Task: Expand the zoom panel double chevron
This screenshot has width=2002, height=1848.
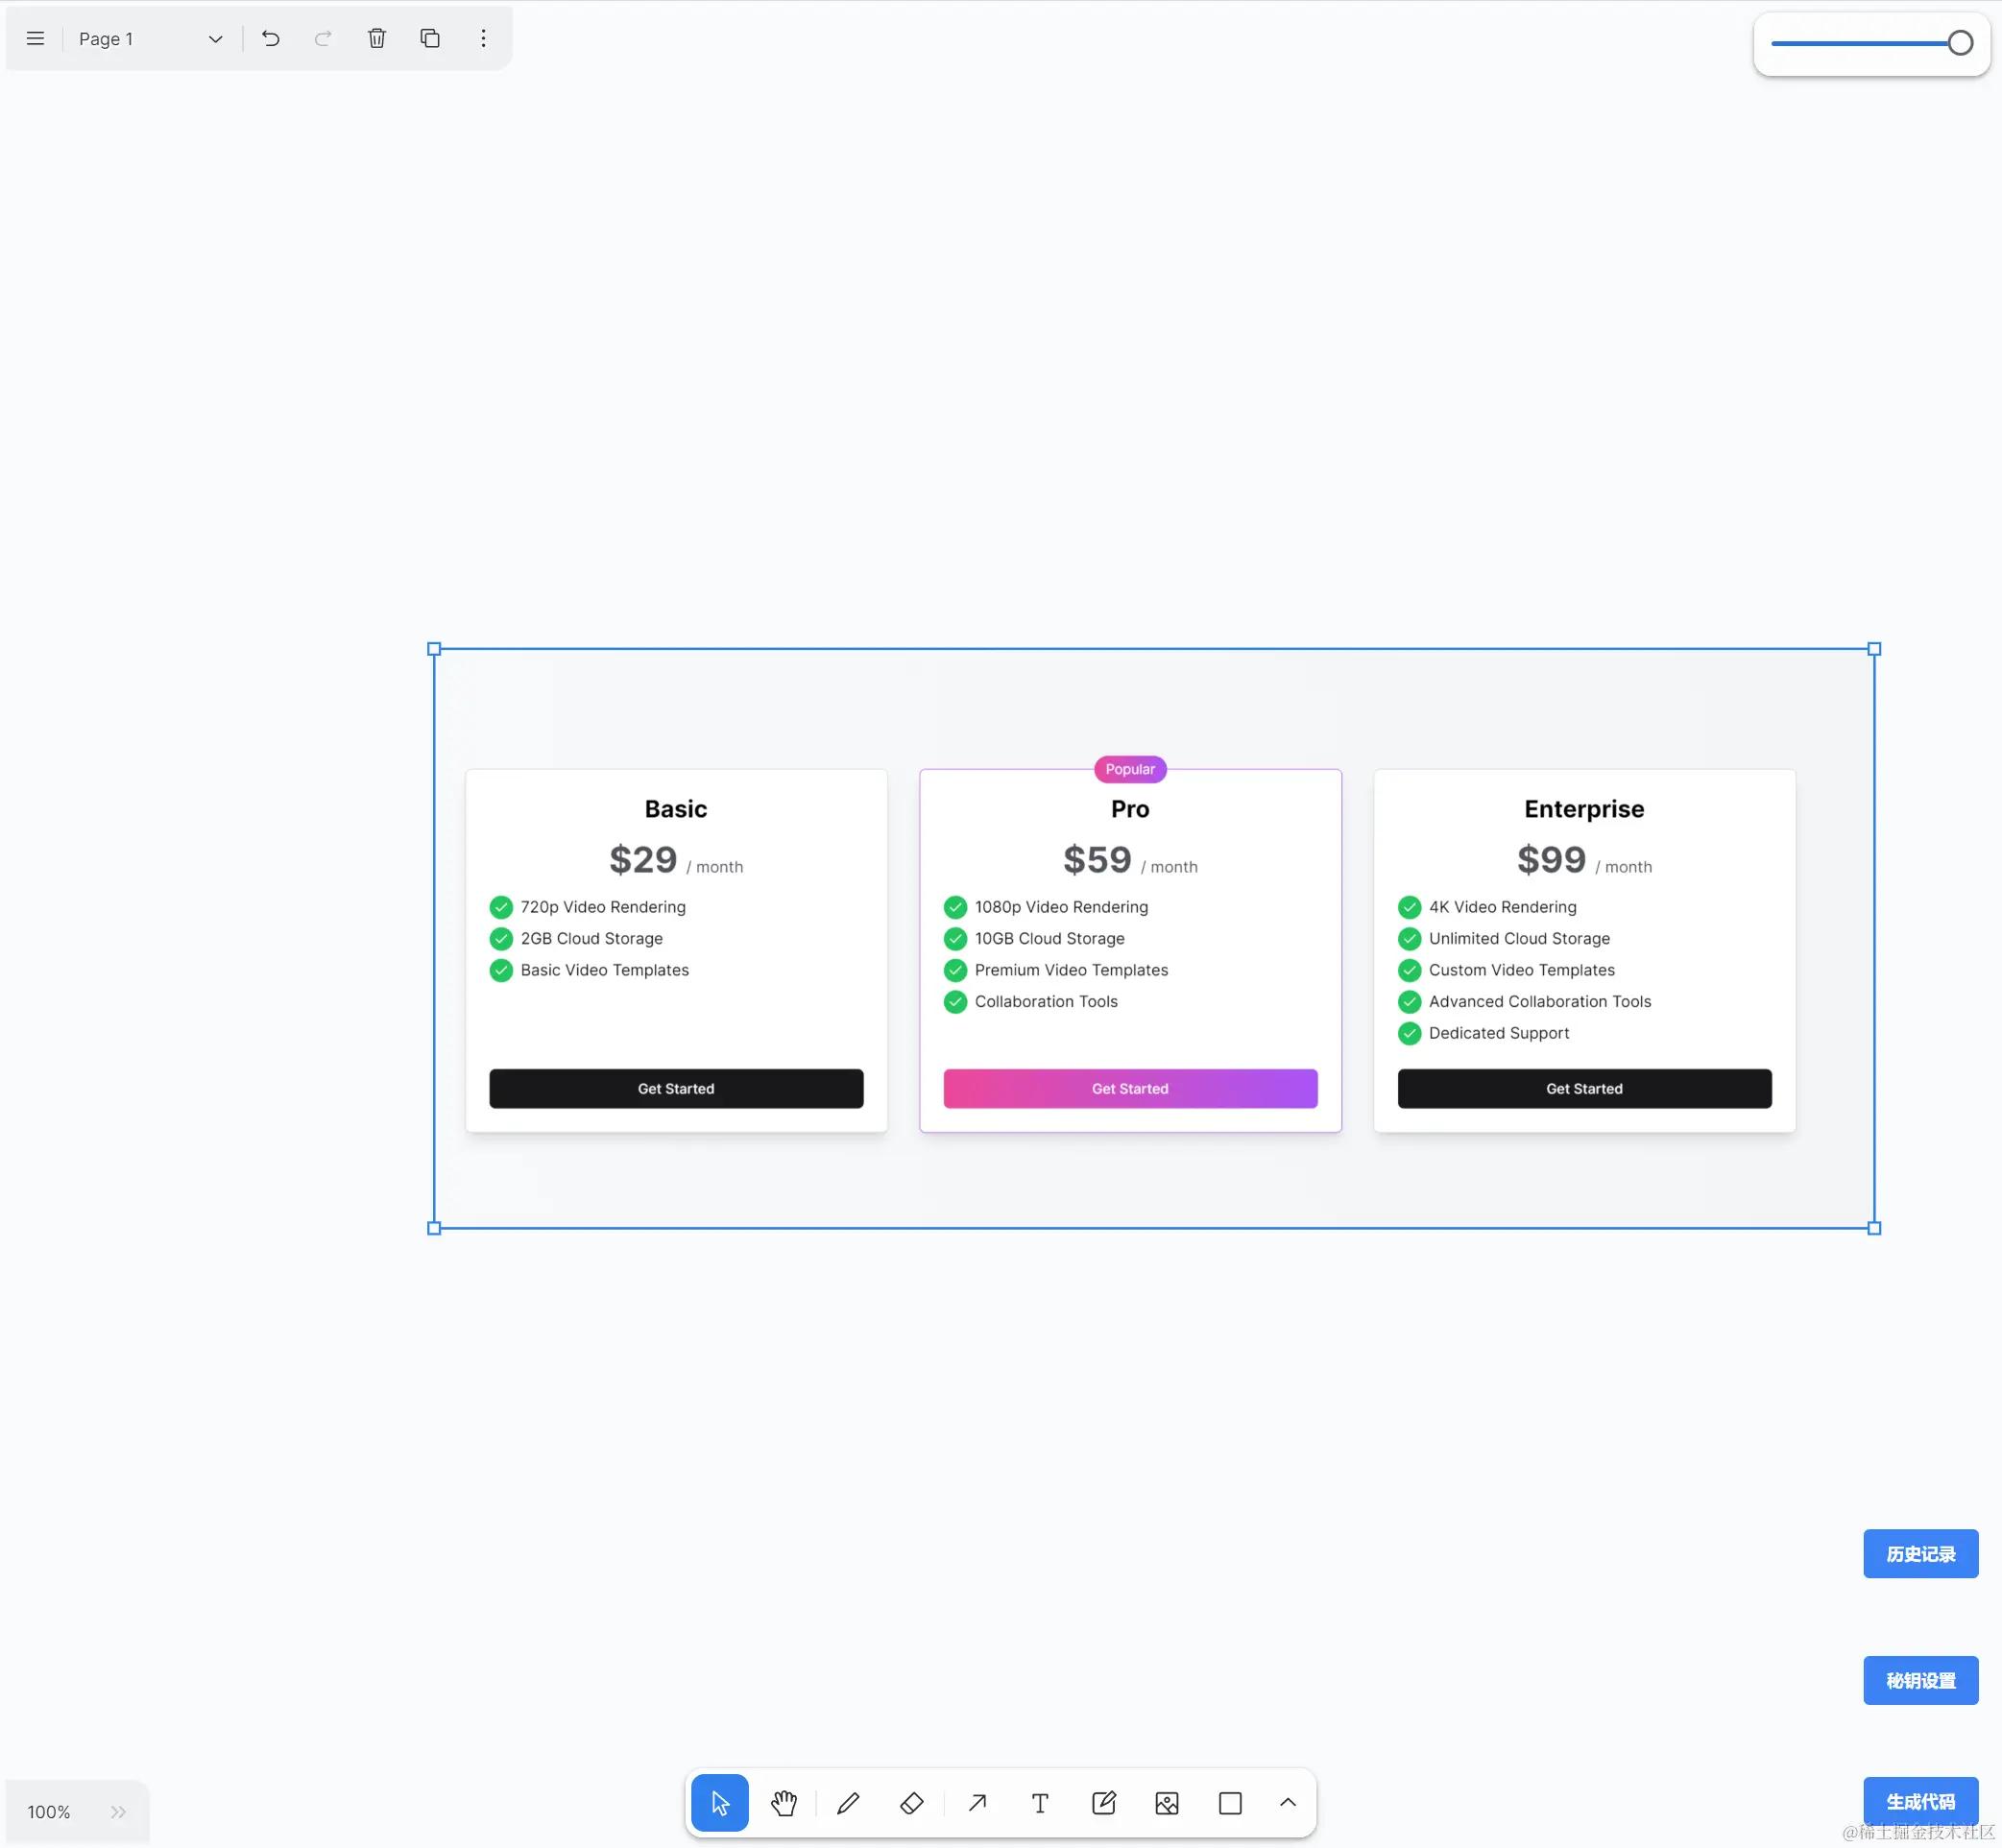Action: point(118,1812)
